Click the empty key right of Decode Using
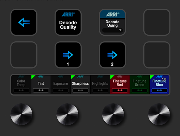 click(x=157, y=22)
